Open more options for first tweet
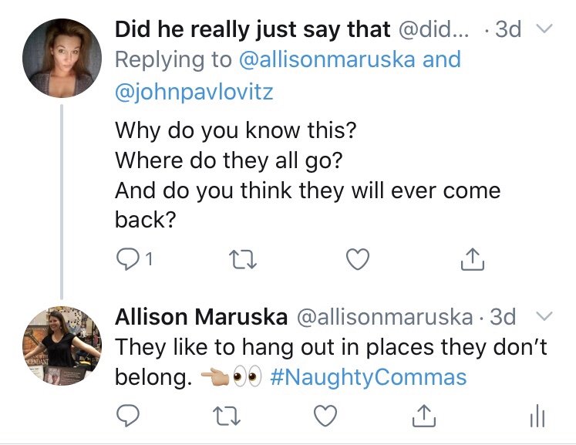 [544, 30]
